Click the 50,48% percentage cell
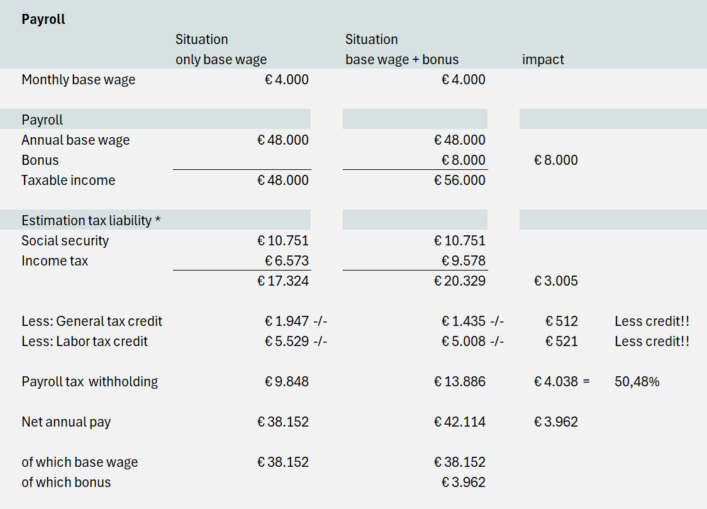This screenshot has width=707, height=509. (637, 382)
